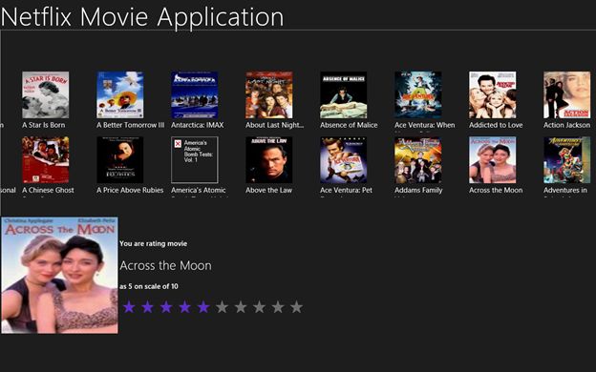Click the broken image for America's Atomic Bomb Tests
This screenshot has height=372, width=596.
click(x=194, y=160)
